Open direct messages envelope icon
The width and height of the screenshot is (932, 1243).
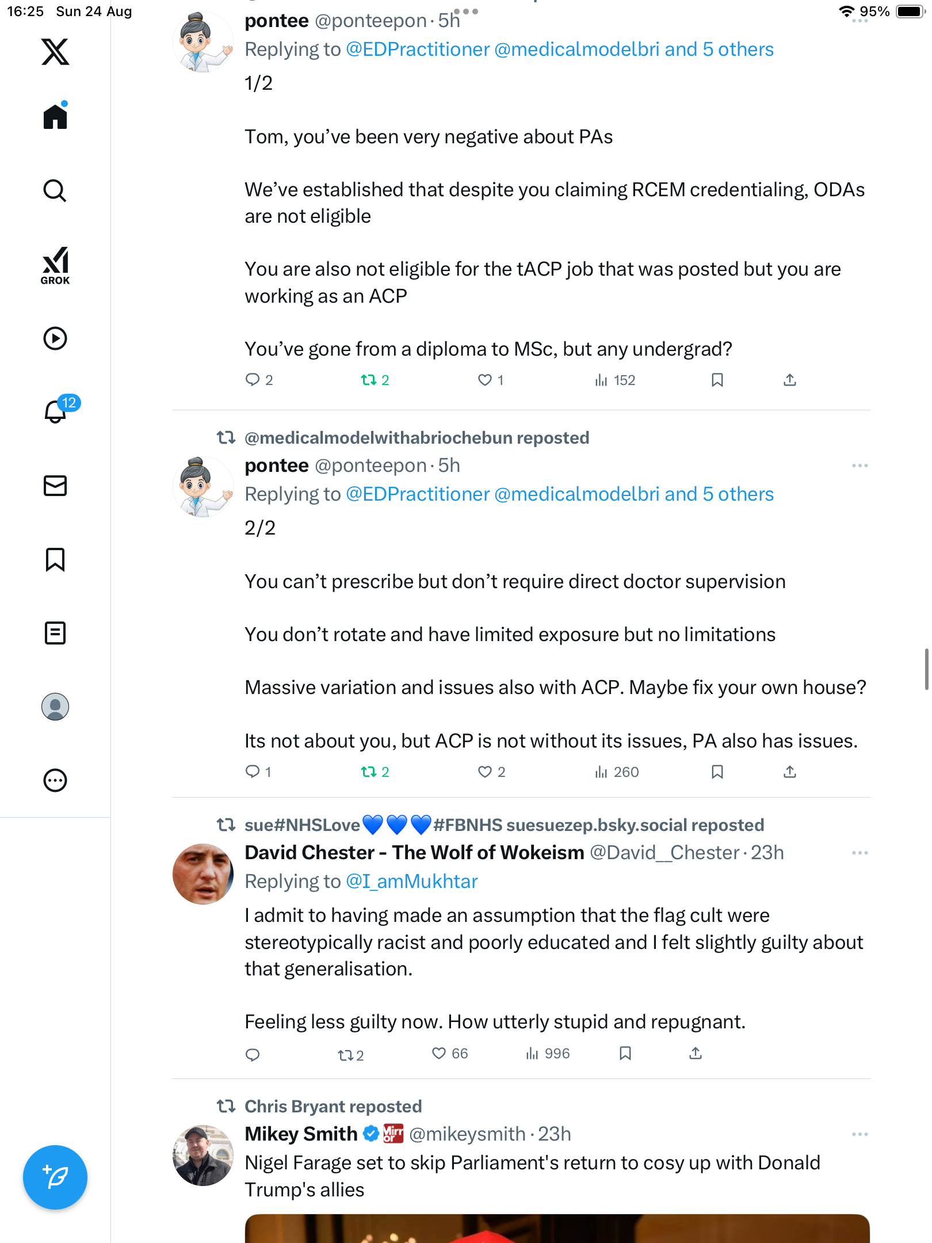tap(55, 486)
